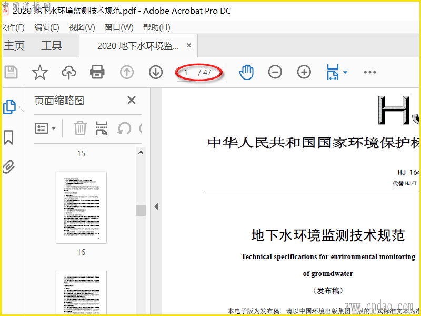Select the 2020 地下水环境监… document tab
Screen dimensions: 421x316
pos(138,46)
